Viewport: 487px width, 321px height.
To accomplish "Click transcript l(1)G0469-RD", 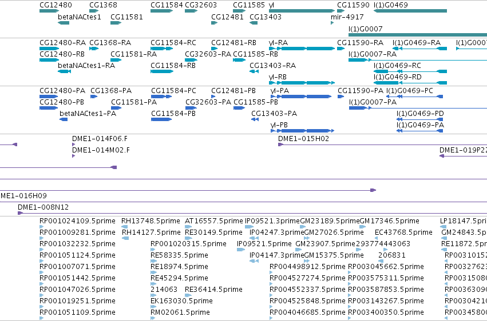I will (398, 77).
